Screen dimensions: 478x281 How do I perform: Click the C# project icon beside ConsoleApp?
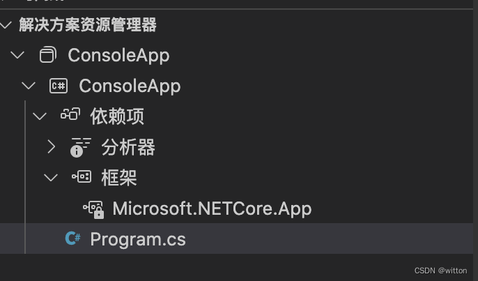(58, 86)
